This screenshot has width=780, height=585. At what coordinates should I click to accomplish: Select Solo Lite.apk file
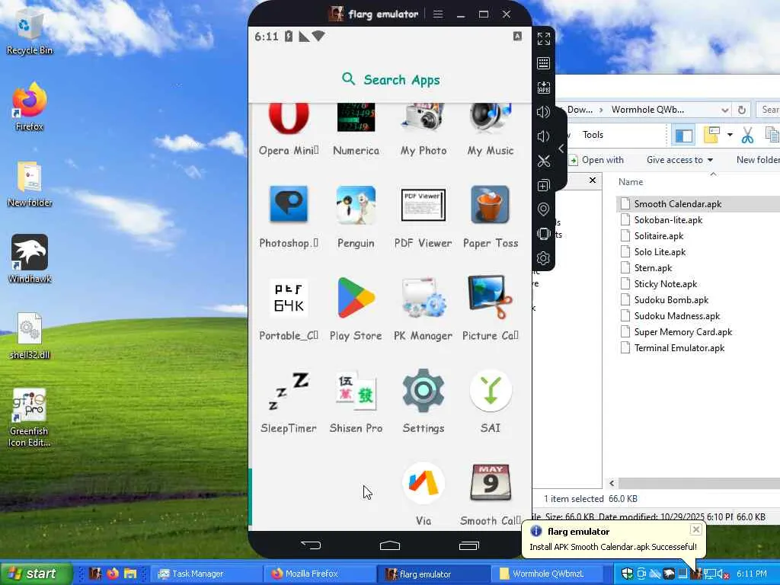(660, 251)
